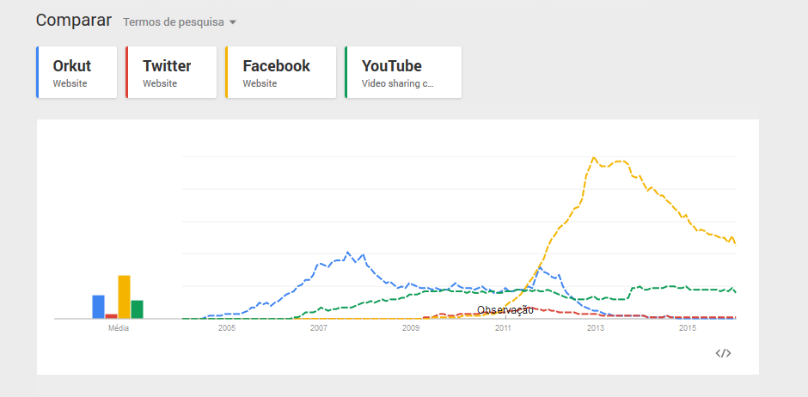Click the 2009 year label on axis

point(411,328)
